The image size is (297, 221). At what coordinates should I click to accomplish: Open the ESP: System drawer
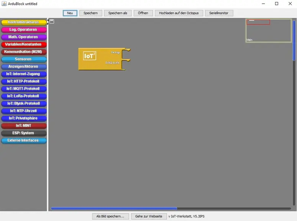tap(23, 133)
